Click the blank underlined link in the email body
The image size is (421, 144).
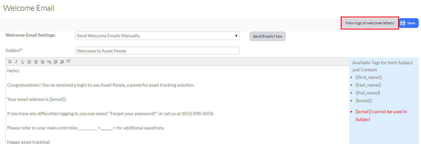(107, 128)
